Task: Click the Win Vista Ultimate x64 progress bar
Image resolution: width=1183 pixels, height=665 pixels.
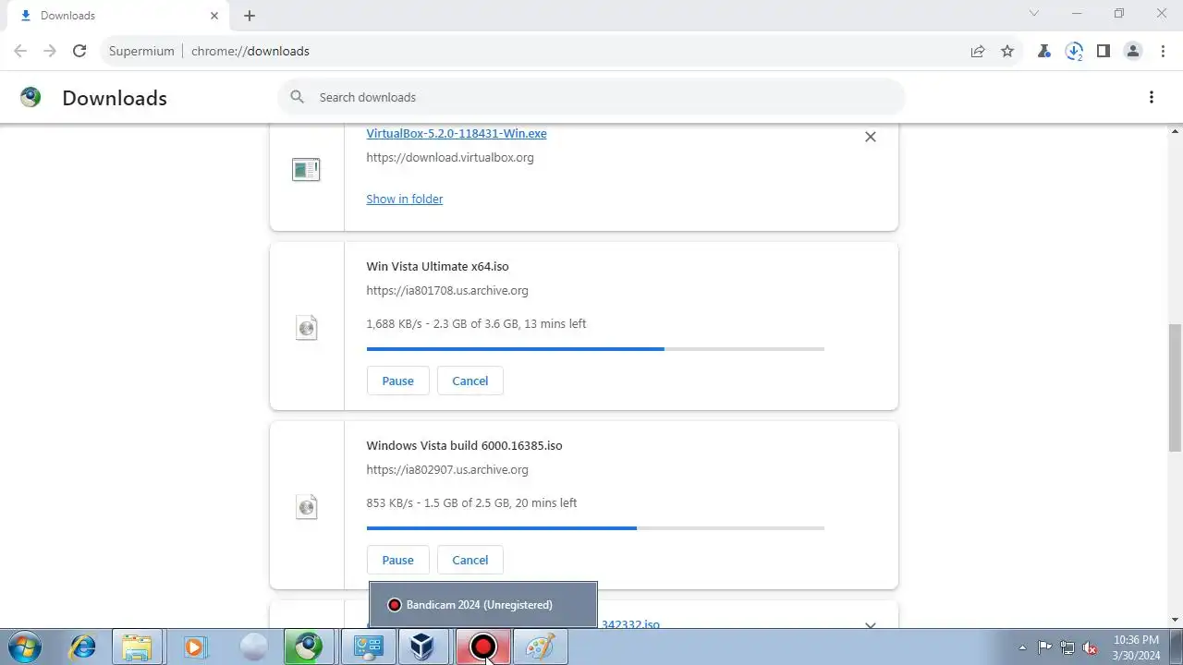Action: 595,349
